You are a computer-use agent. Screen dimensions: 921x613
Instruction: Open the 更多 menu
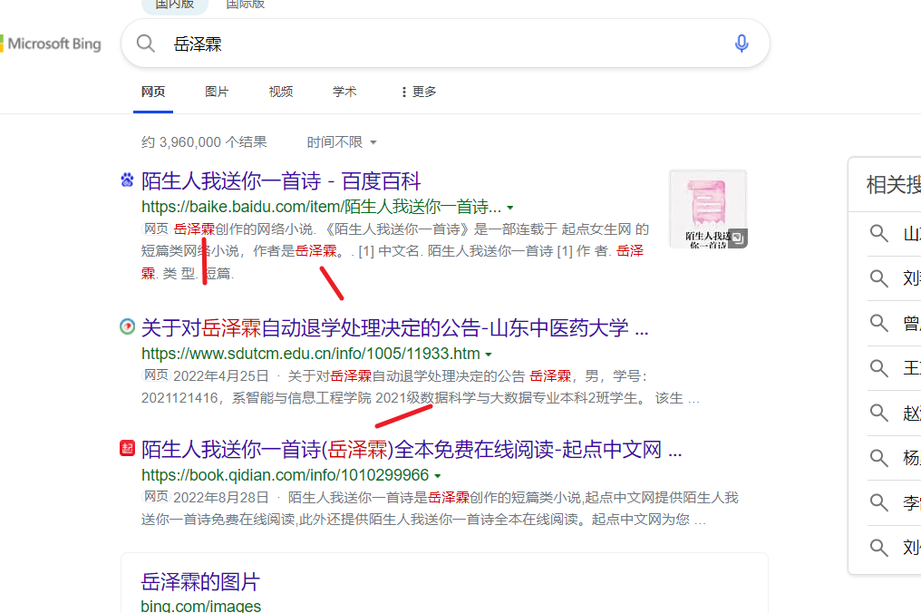pos(419,92)
